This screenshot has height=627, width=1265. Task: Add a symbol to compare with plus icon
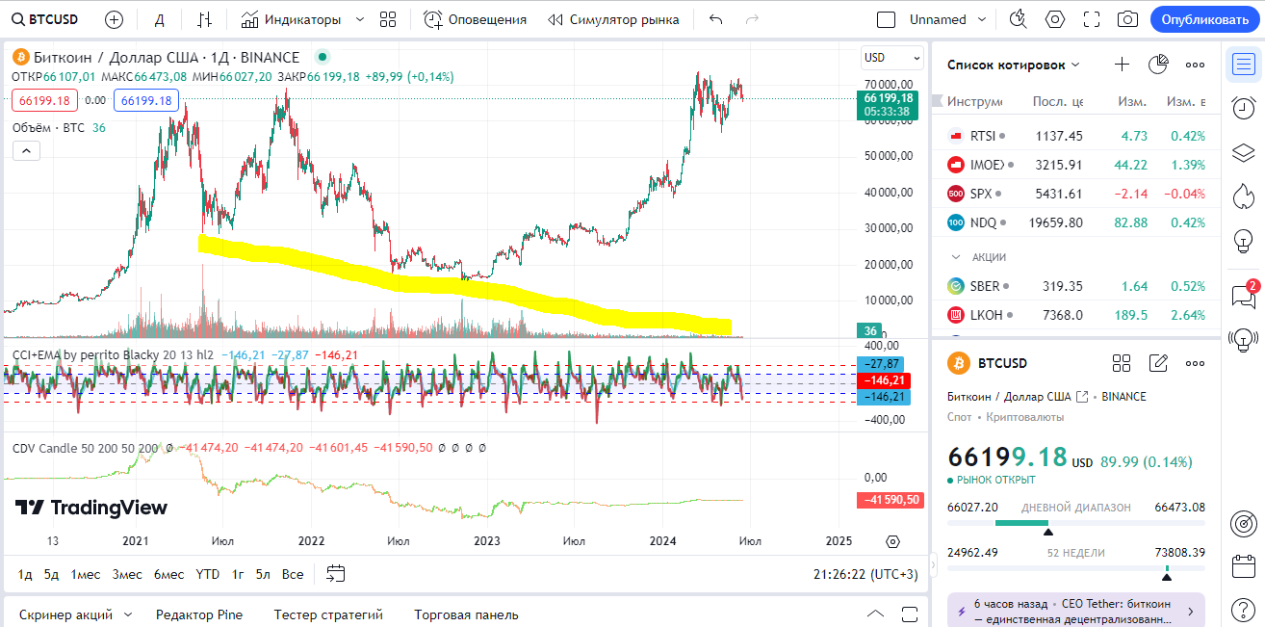coord(114,19)
